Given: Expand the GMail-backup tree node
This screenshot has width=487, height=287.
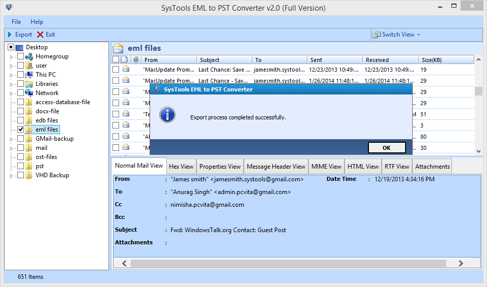Looking at the screenshot, I should [x=12, y=139].
